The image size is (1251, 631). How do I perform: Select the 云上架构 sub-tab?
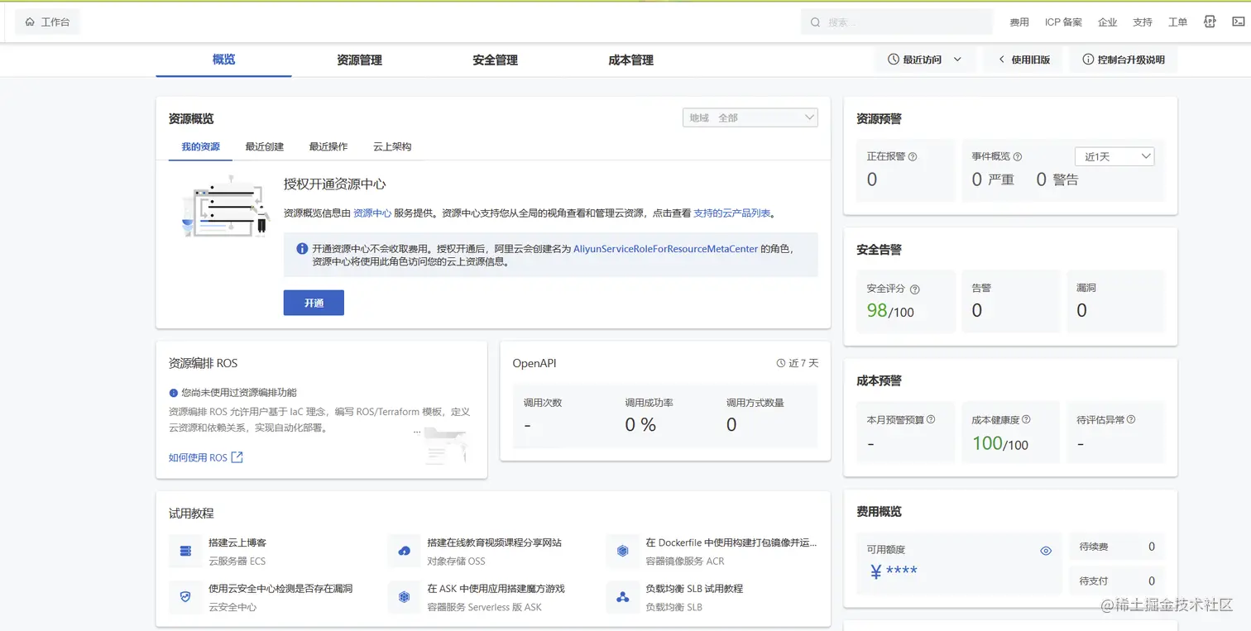[x=392, y=146]
